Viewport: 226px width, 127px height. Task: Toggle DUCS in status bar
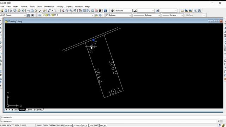85,126
